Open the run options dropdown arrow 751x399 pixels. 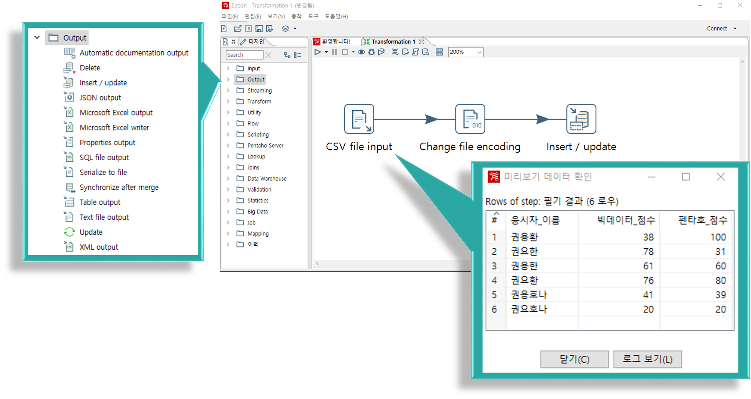tap(326, 52)
